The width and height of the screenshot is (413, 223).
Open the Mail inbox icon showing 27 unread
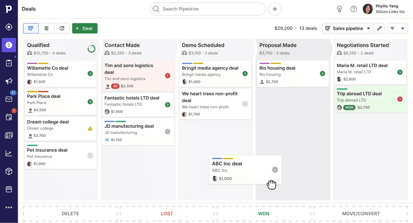point(9,99)
